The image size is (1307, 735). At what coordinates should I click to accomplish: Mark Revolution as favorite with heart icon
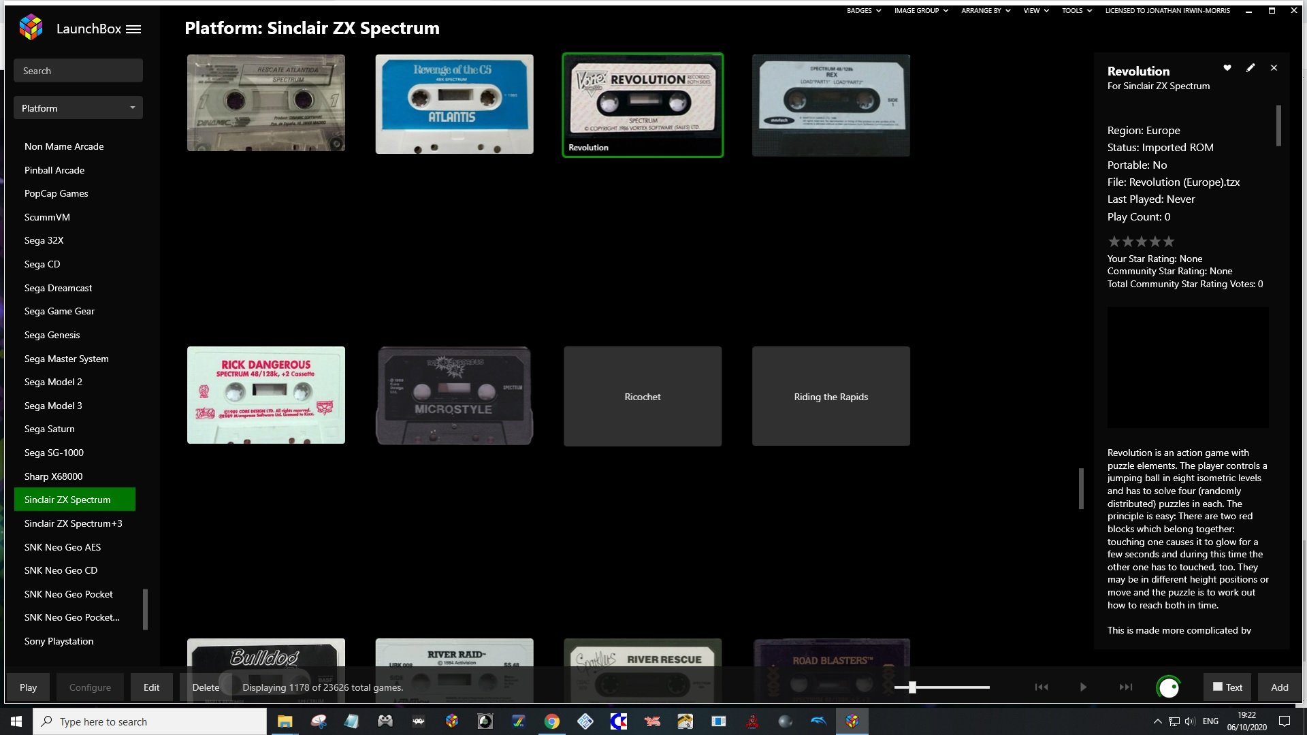[x=1227, y=68]
